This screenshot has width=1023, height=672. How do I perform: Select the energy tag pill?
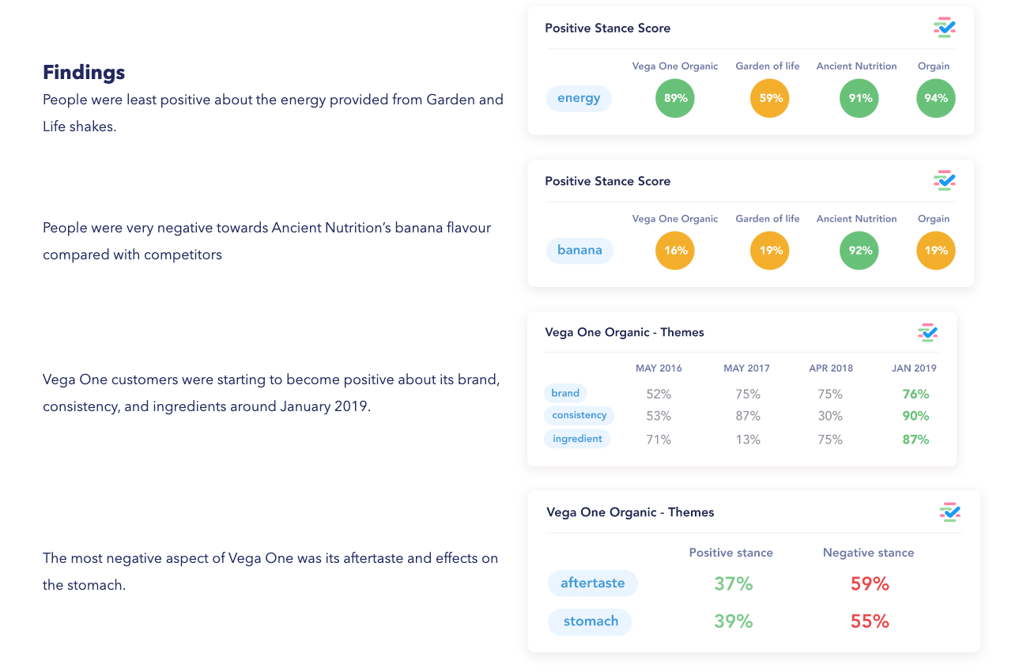click(x=579, y=98)
